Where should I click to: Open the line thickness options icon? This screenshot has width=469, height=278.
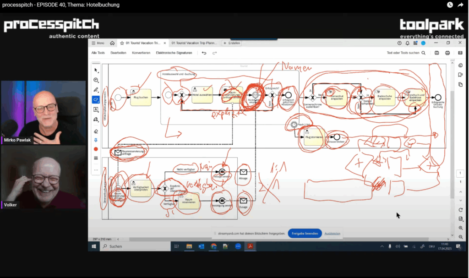96,158
